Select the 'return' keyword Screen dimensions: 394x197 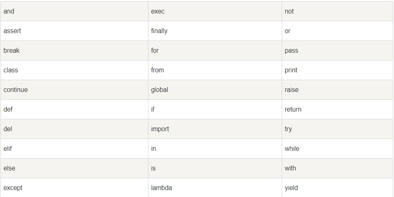coord(293,110)
